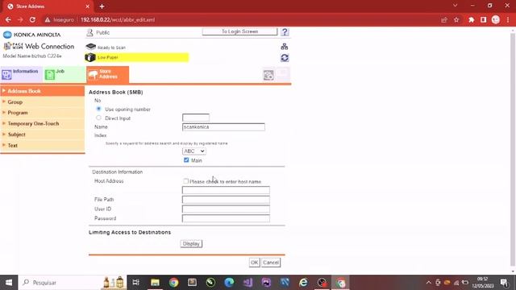Open Microsoft Edge from the taskbar
This screenshot has width=516, height=290.
pyautogui.click(x=229, y=283)
